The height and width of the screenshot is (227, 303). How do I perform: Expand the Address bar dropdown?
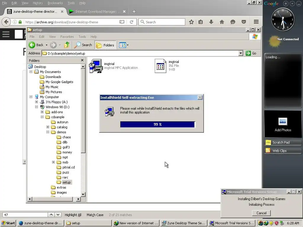[x=241, y=53]
